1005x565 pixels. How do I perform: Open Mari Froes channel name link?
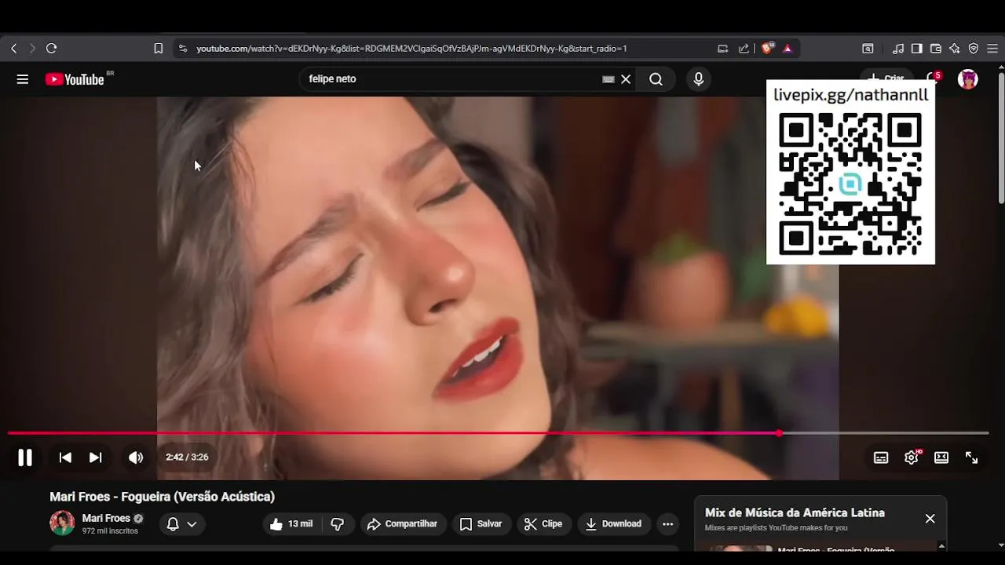[x=106, y=518]
